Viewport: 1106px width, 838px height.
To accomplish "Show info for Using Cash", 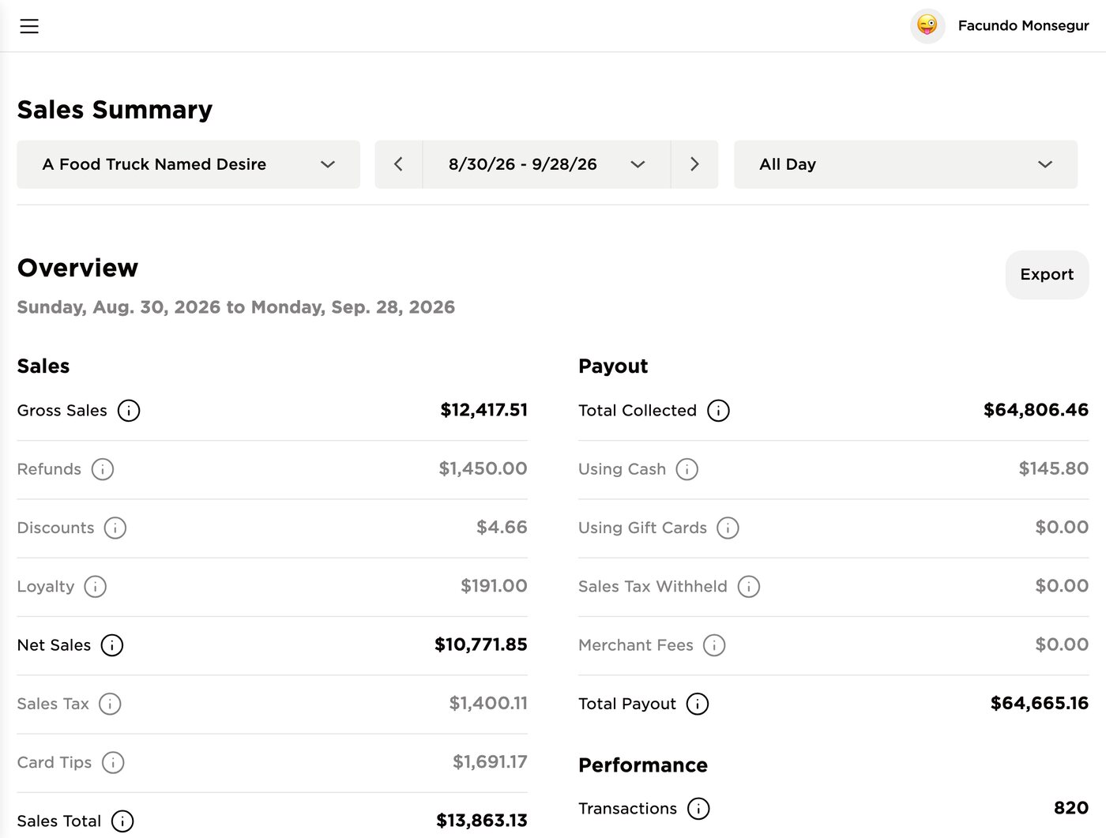I will tap(687, 469).
